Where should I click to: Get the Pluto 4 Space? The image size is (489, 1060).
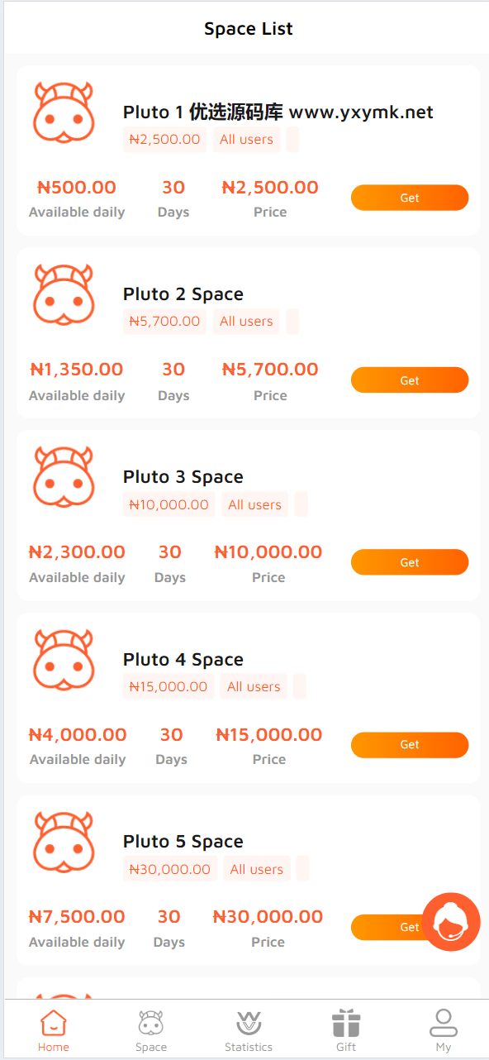coord(410,745)
